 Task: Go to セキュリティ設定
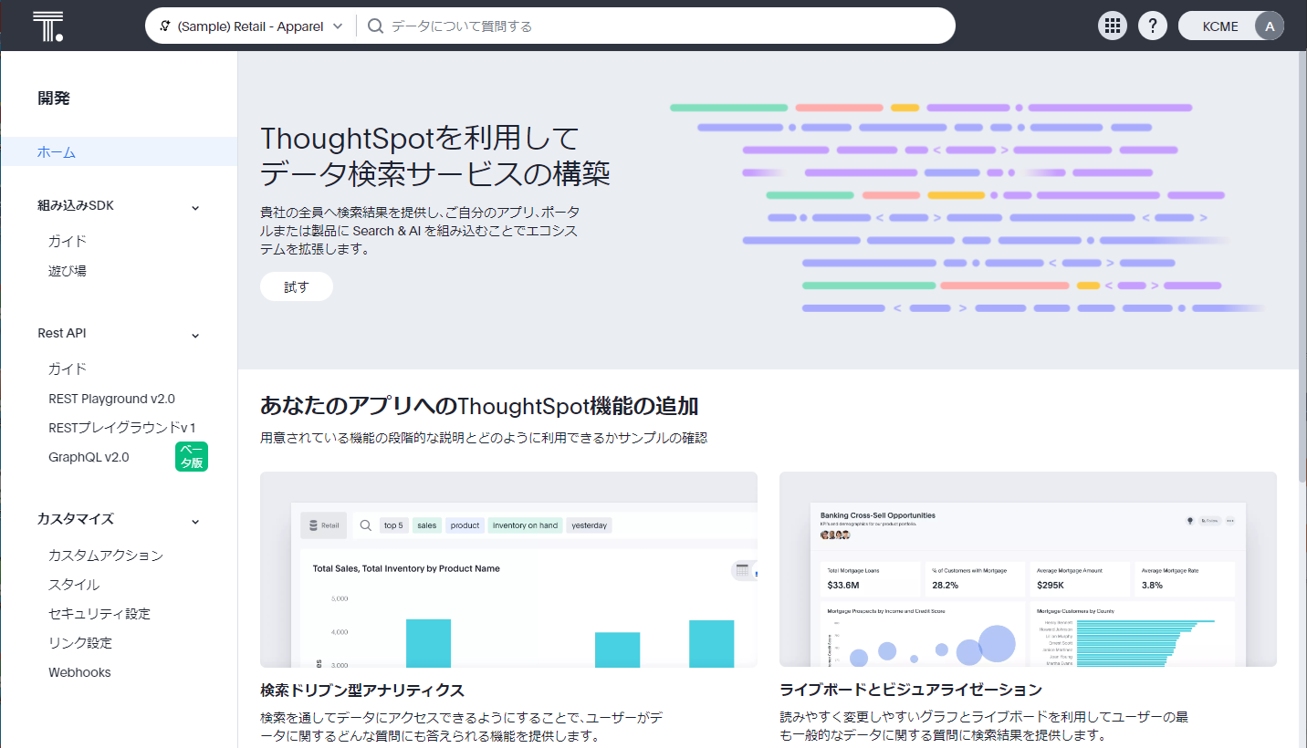click(99, 614)
